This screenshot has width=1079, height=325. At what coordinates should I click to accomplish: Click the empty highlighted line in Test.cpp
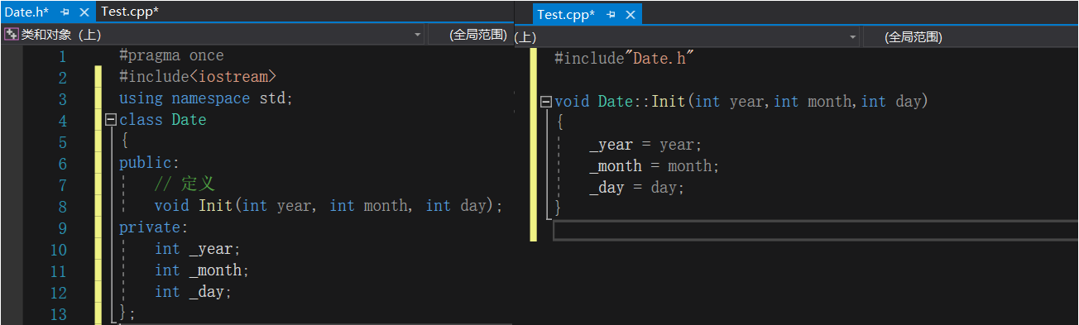tap(815, 231)
